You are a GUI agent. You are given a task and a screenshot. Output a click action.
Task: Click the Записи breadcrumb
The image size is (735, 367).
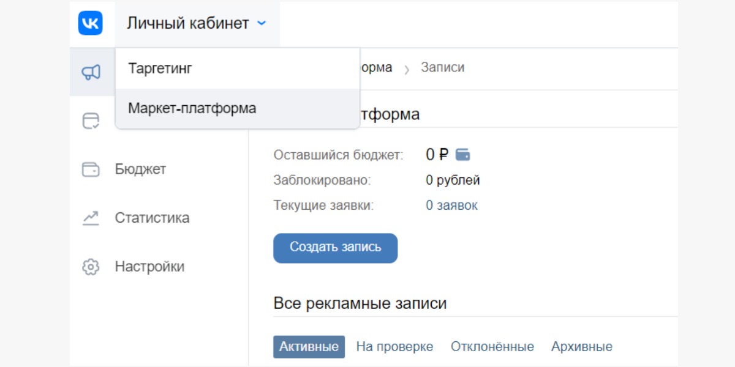click(442, 67)
